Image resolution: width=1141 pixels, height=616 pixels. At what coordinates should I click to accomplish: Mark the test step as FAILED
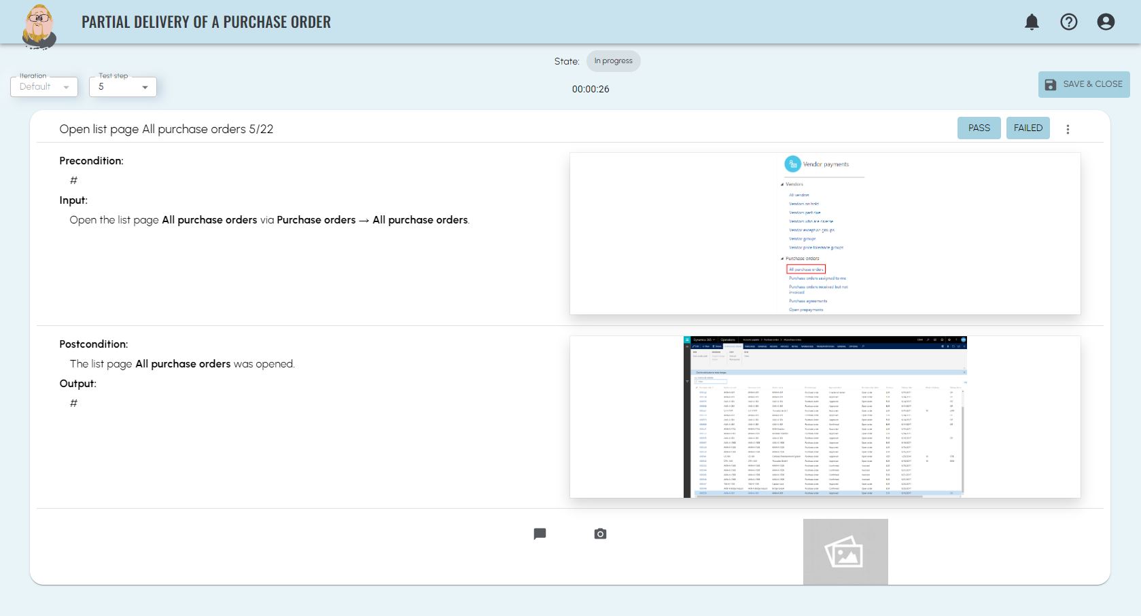pos(1028,128)
